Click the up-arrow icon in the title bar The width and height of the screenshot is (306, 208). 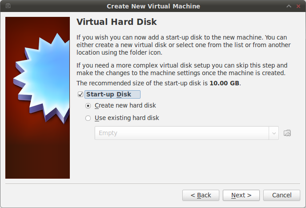(289, 6)
